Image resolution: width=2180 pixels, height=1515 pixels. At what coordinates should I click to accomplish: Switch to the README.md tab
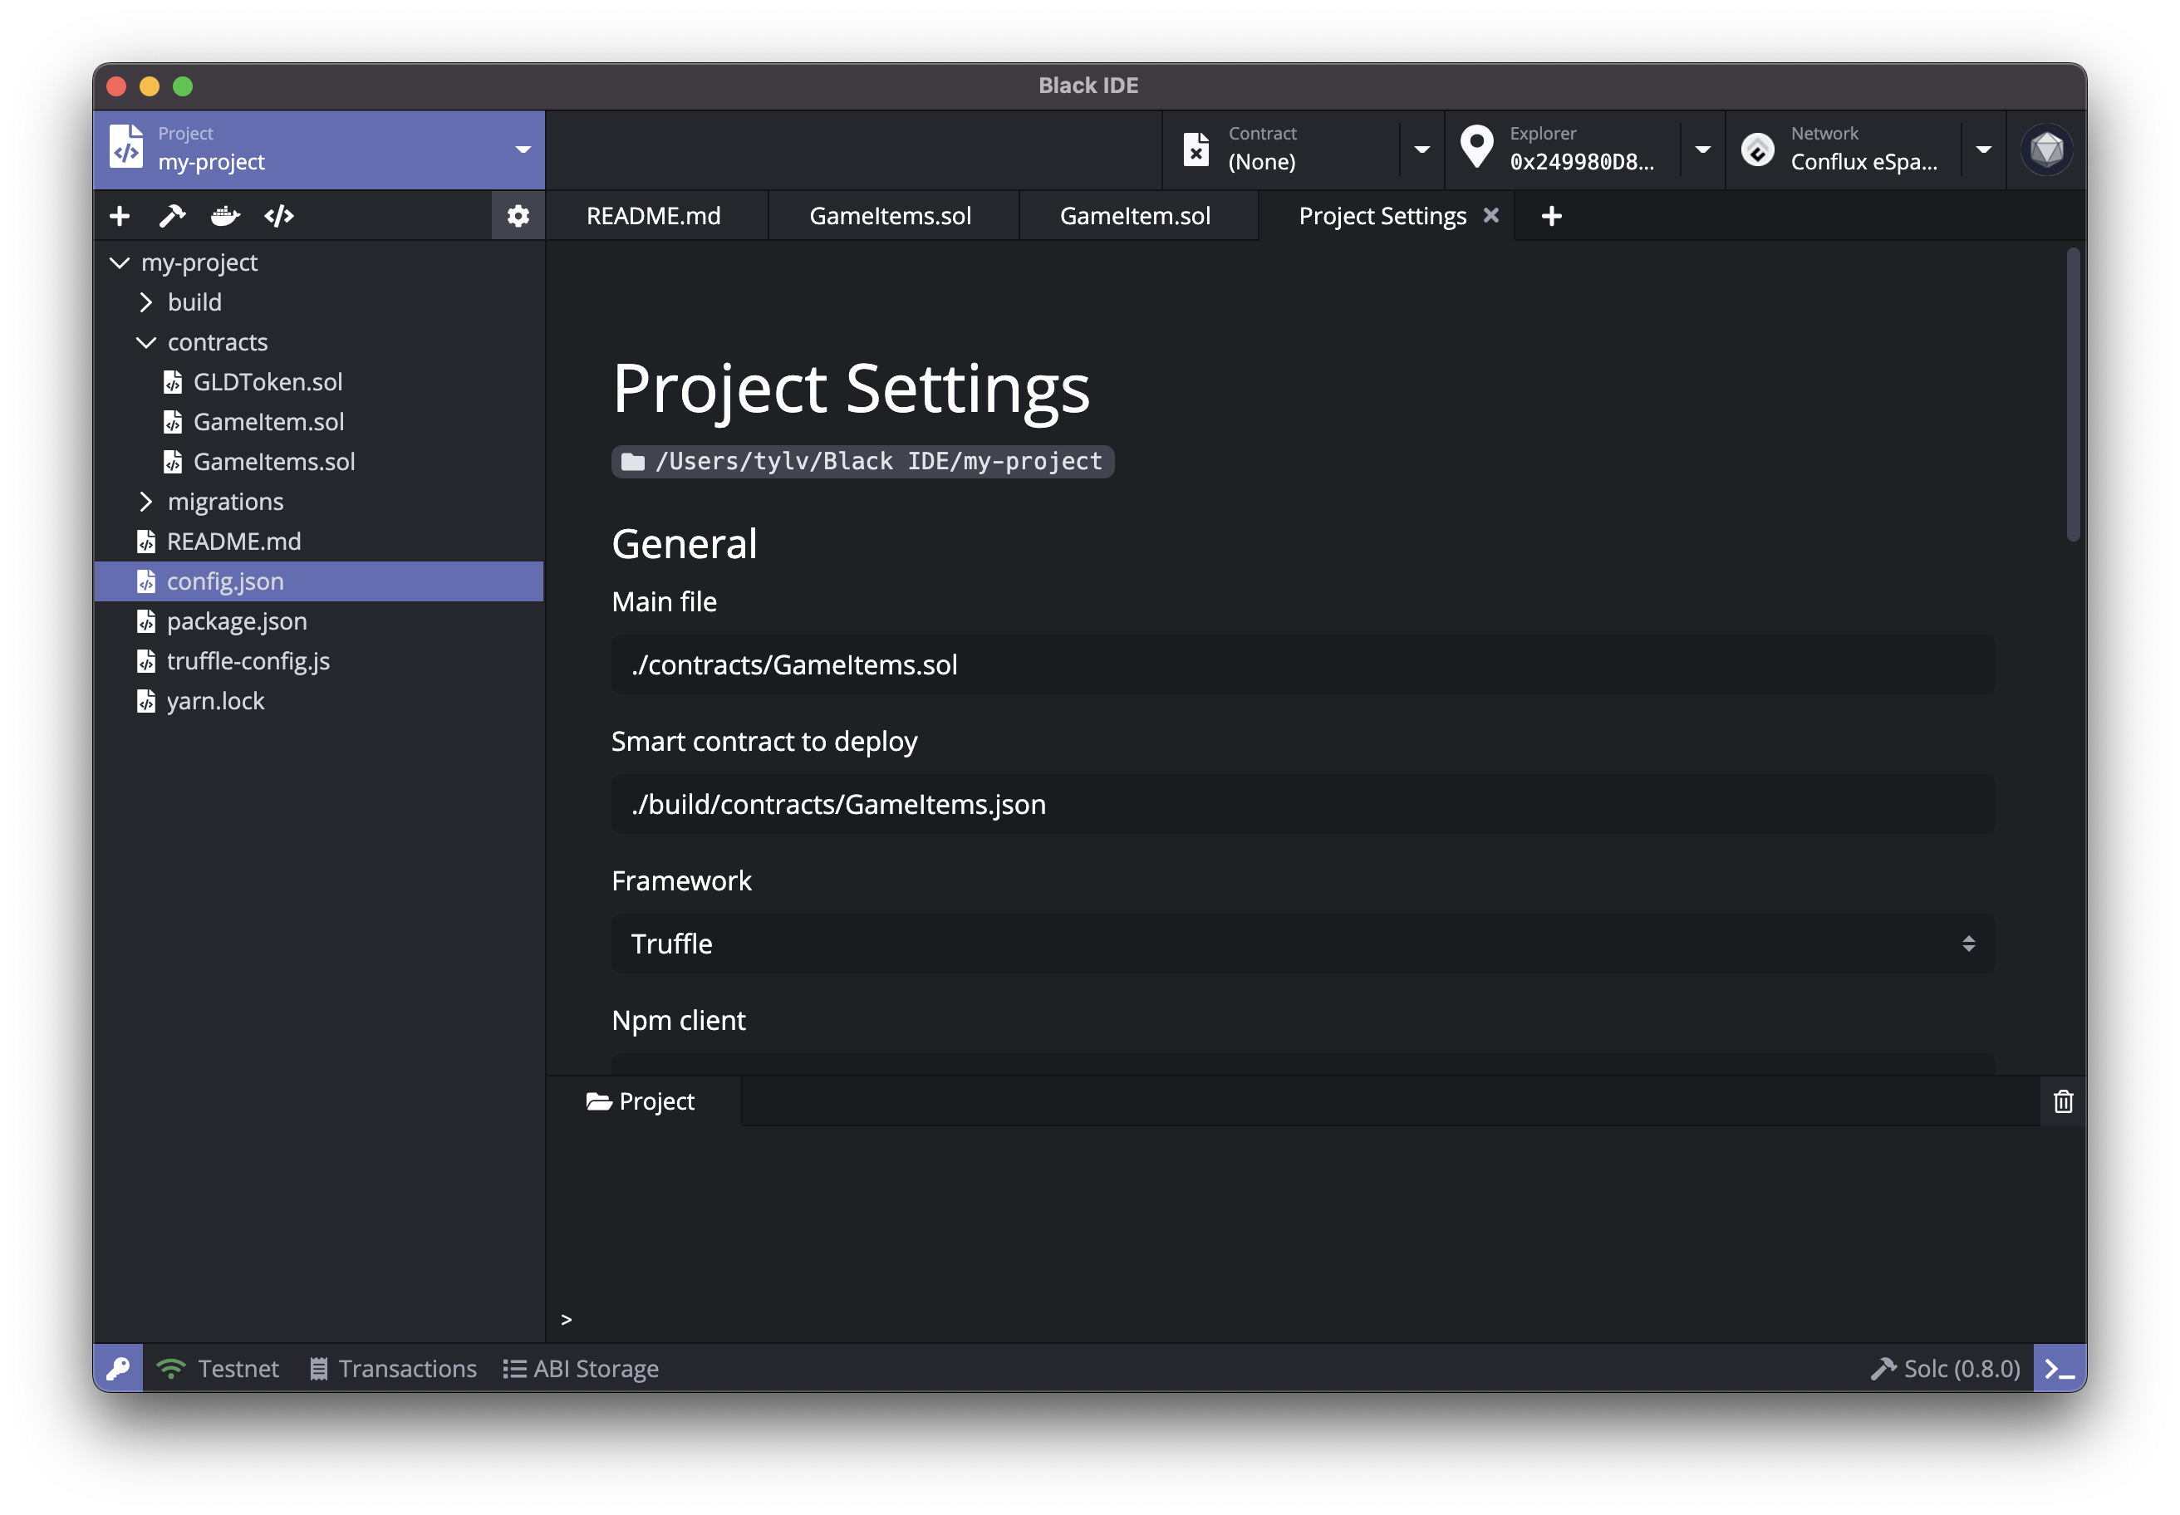pos(653,217)
